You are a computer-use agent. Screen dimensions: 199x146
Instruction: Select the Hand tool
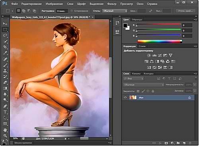[5, 130]
